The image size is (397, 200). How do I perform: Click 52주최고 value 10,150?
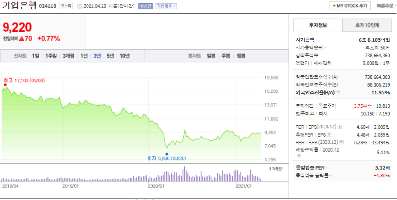point(368,114)
